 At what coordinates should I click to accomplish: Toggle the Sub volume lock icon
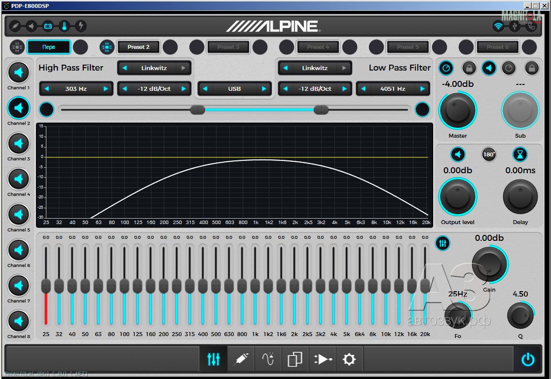pos(532,68)
